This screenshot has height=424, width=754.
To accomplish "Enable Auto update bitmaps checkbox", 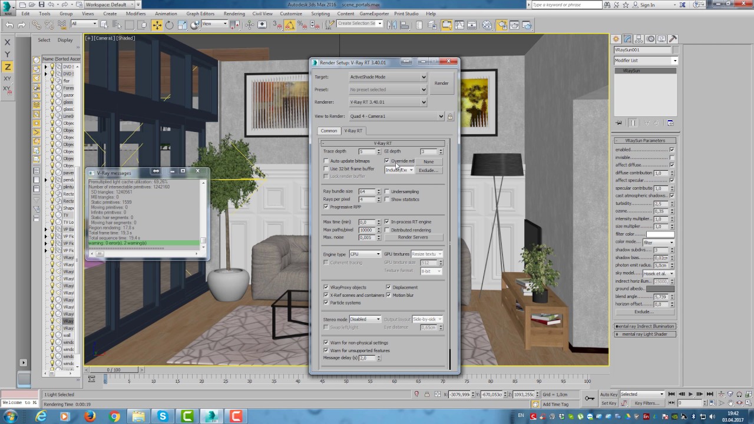I will click(x=326, y=161).
